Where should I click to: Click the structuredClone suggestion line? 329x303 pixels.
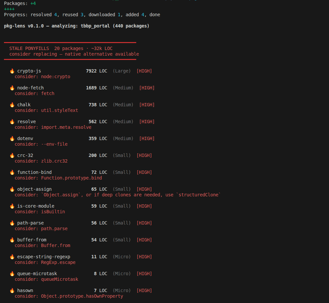click(x=117, y=195)
